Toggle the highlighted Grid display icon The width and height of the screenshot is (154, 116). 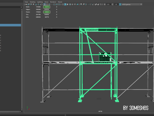click(45, 5)
